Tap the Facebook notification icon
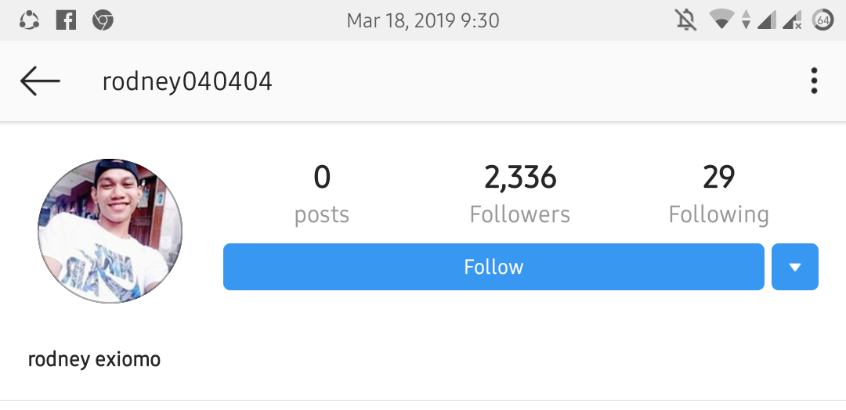Image resolution: width=846 pixels, height=410 pixels. pos(66,20)
